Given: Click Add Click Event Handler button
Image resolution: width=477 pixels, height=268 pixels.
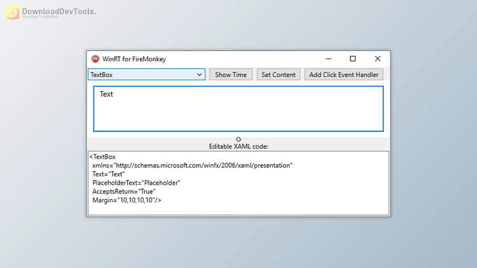Looking at the screenshot, I should pyautogui.click(x=343, y=74).
